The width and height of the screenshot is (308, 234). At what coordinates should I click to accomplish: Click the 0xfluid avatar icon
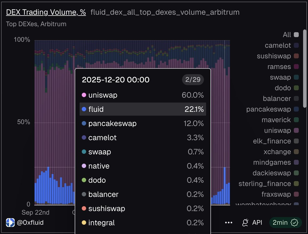click(x=10, y=223)
